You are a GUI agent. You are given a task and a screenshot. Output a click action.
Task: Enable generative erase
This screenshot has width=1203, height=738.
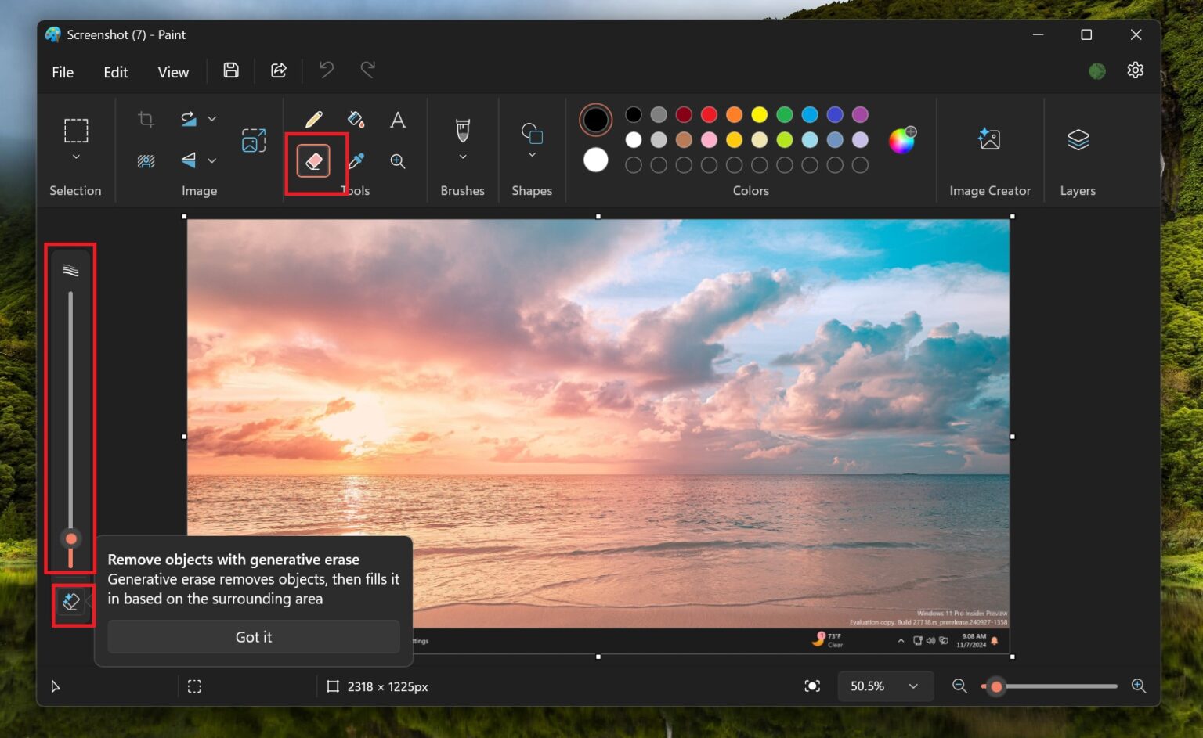[x=70, y=603]
